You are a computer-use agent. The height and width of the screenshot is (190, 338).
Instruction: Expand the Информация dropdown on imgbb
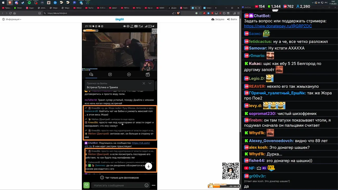[12, 19]
